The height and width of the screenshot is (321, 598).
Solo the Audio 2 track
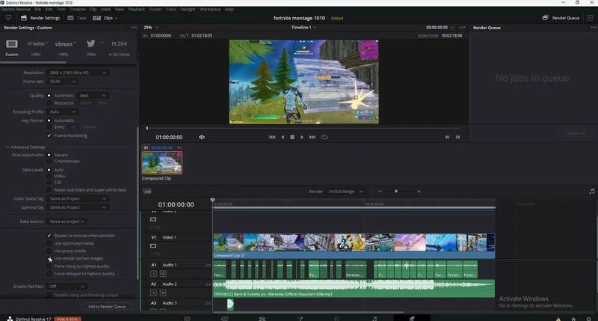coord(153,293)
